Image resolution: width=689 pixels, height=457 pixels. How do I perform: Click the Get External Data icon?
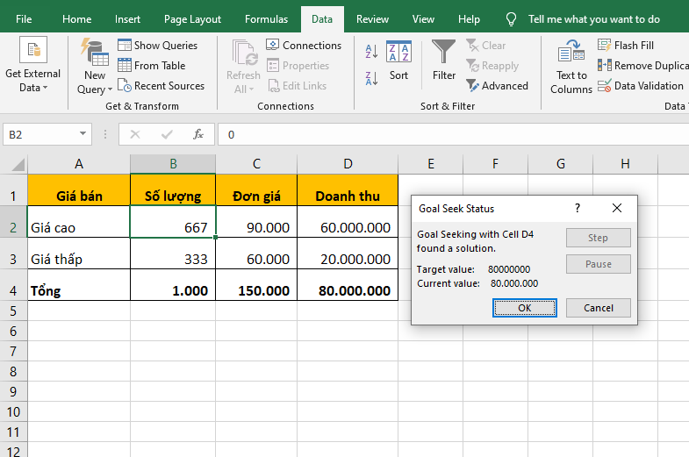pyautogui.click(x=33, y=53)
